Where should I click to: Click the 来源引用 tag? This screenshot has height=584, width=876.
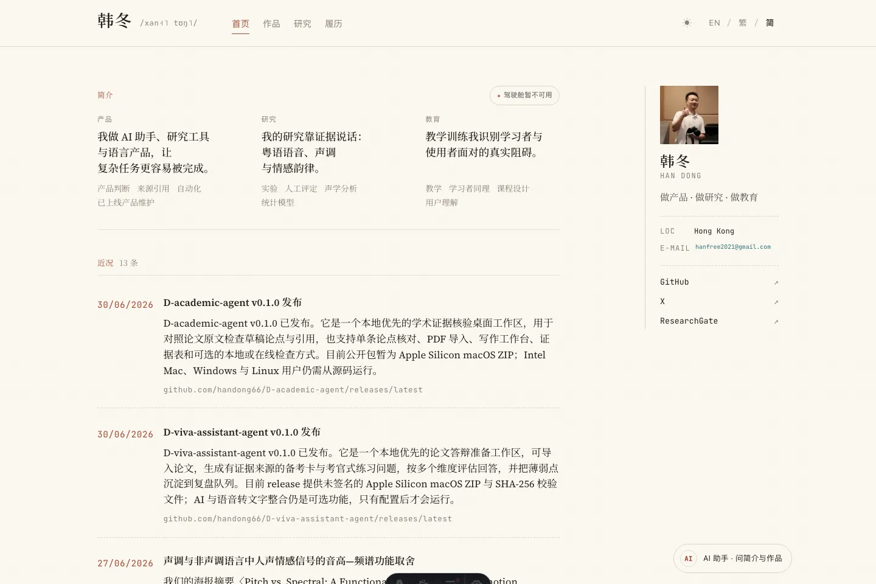click(153, 189)
